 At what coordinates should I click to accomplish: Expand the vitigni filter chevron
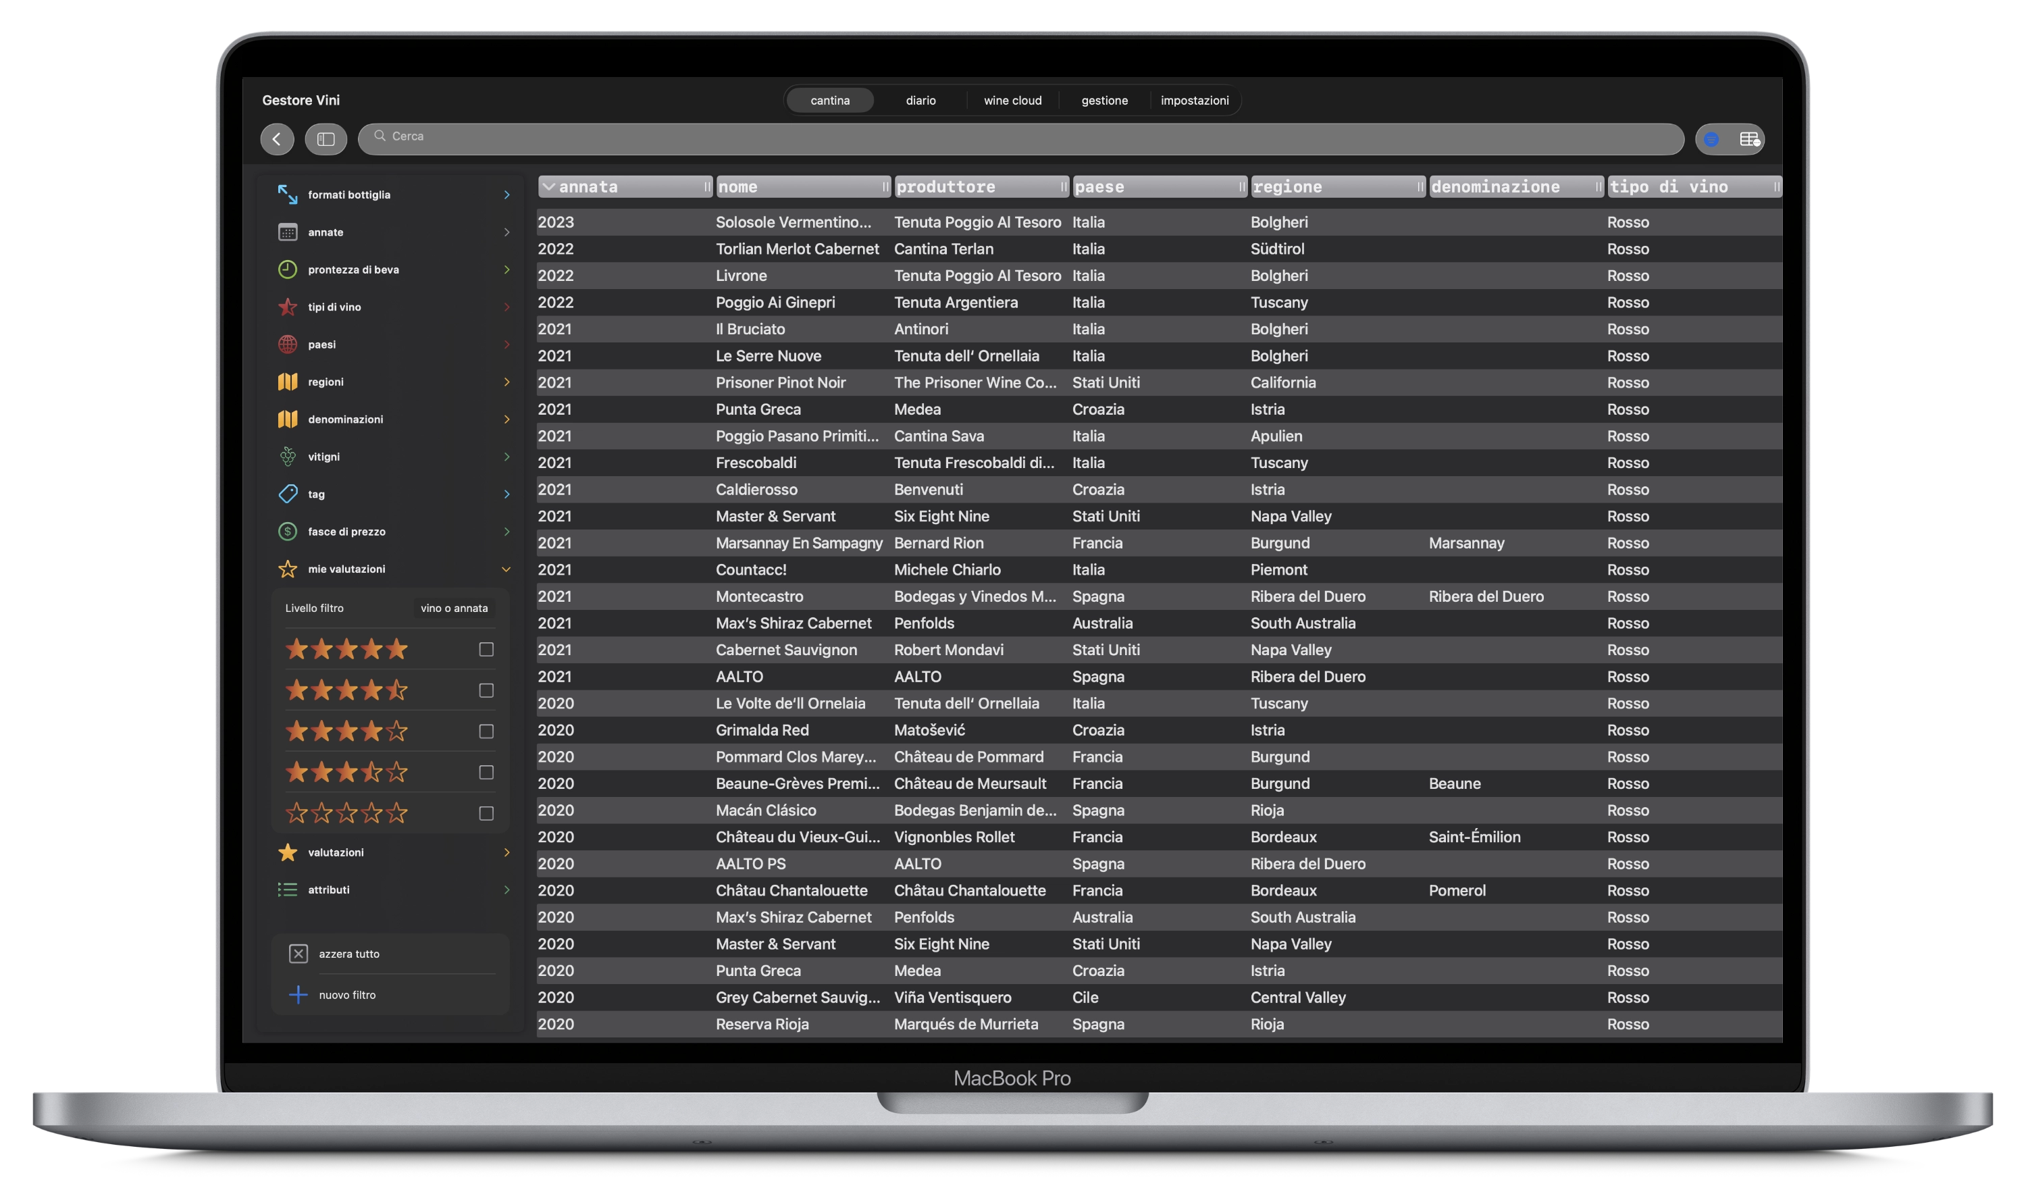coord(506,457)
